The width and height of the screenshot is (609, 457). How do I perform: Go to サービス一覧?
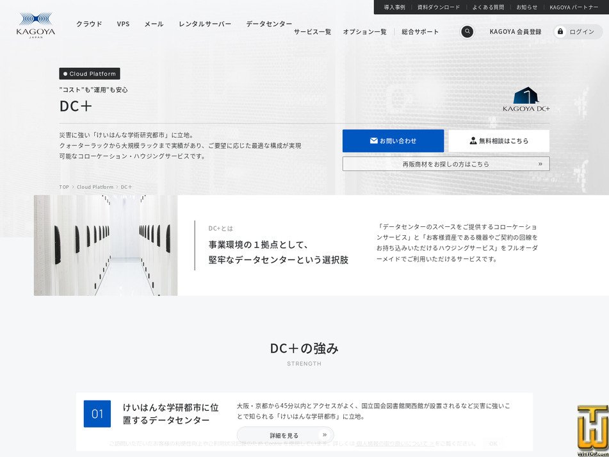tap(313, 32)
